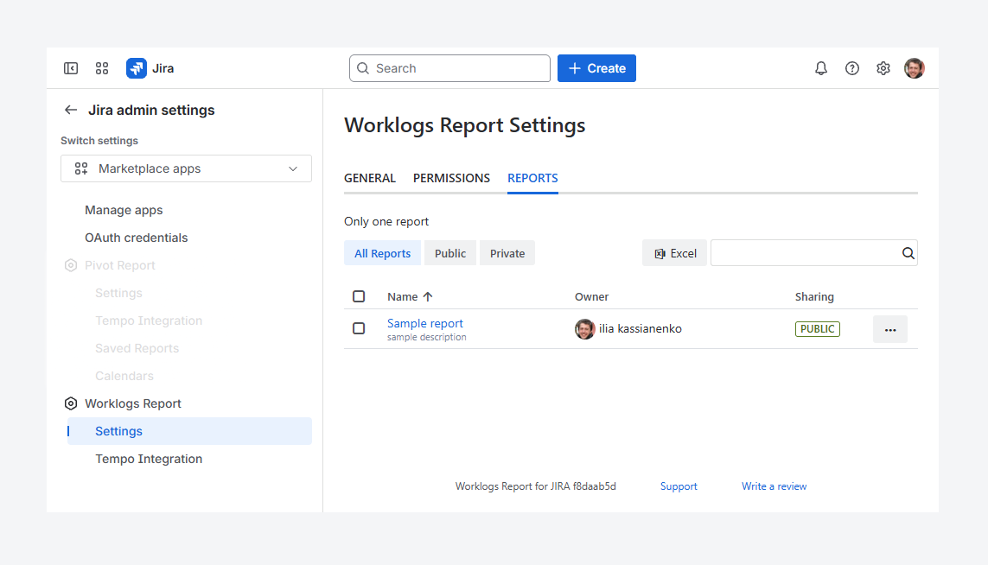
Task: Click the Jira logo
Action: [x=150, y=68]
